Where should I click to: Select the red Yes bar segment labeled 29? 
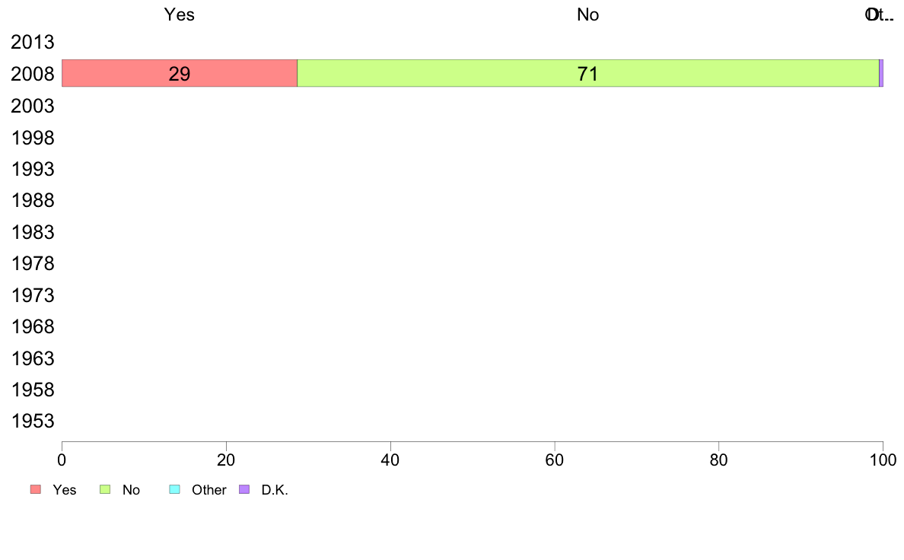(180, 73)
